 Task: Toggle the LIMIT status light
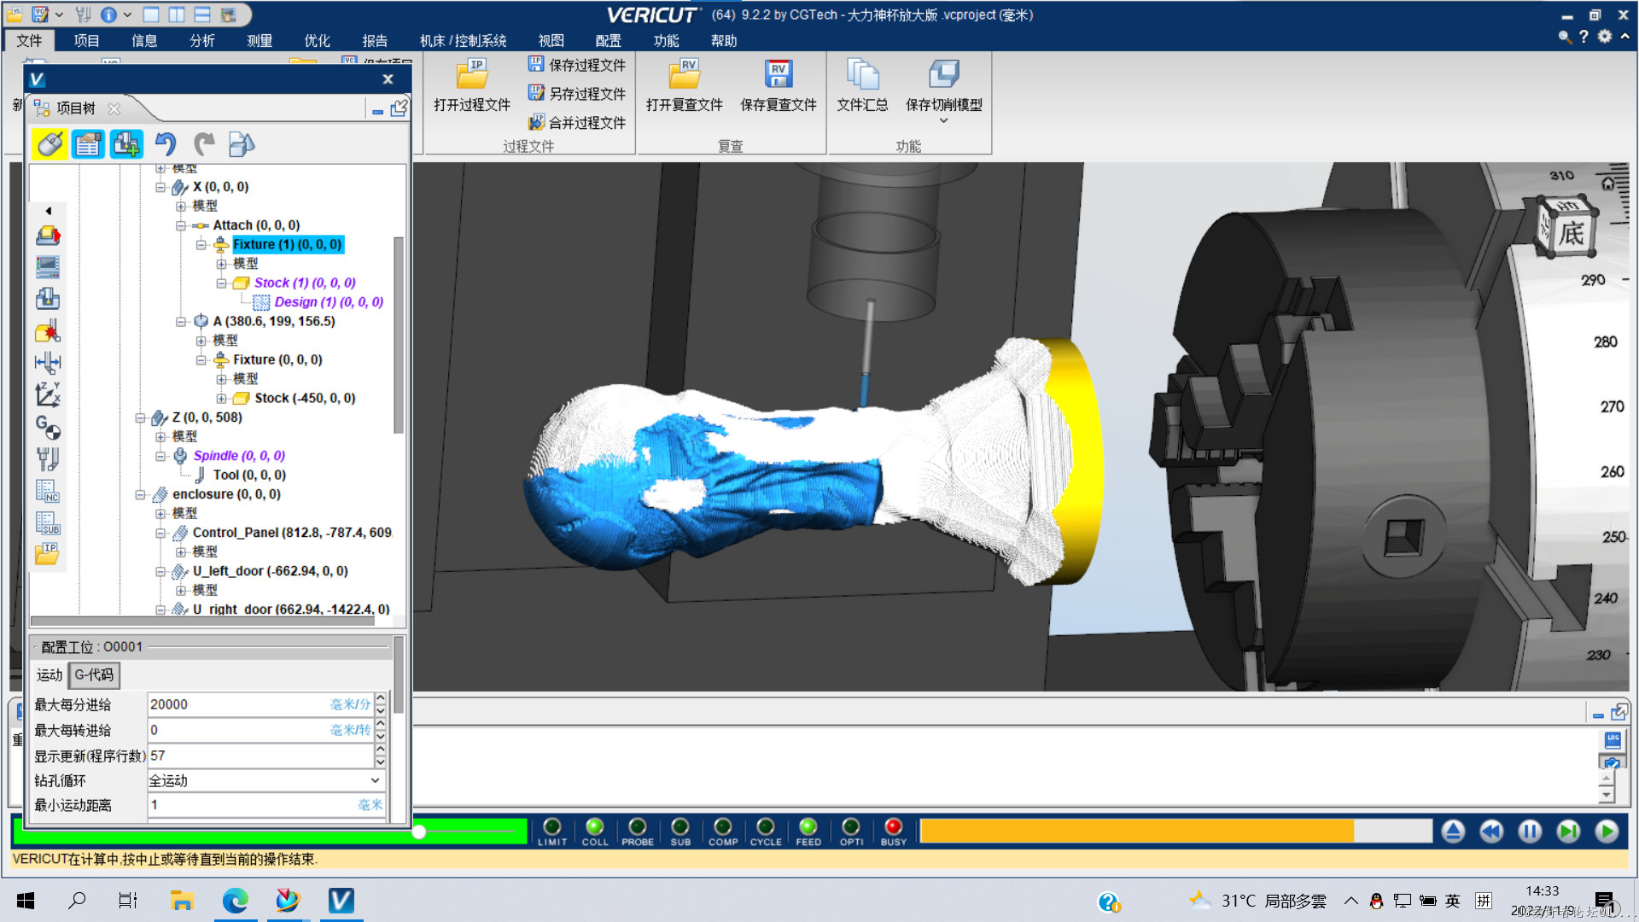point(552,826)
